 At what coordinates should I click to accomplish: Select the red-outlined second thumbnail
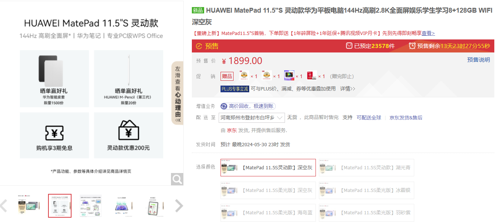point(60,206)
